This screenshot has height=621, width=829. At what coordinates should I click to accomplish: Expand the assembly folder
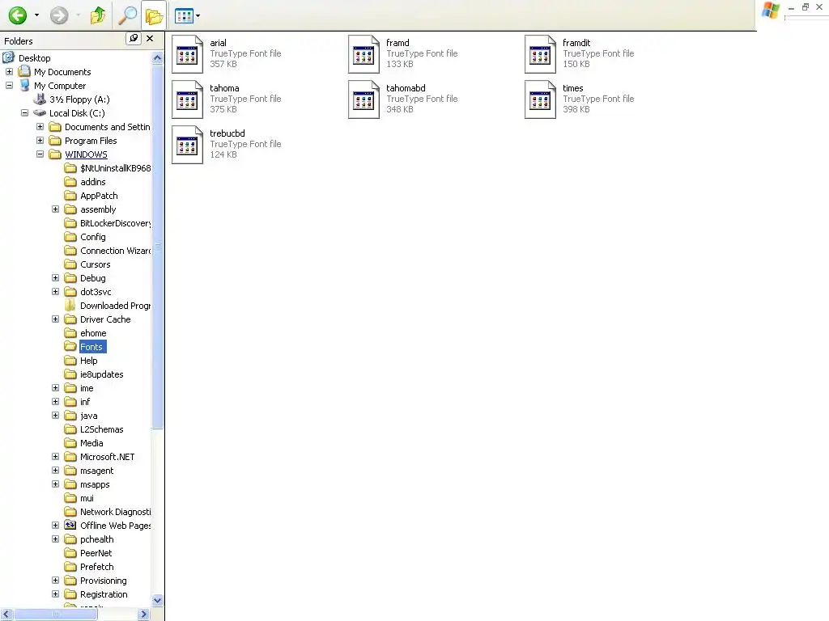55,209
